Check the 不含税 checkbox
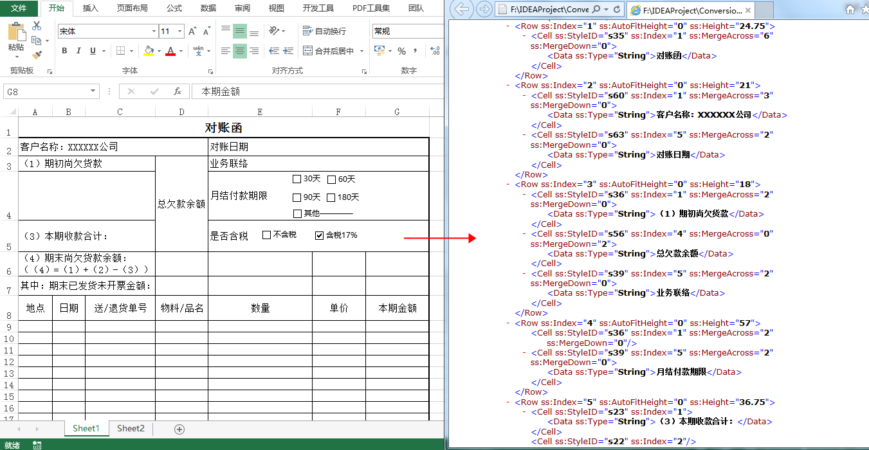The image size is (869, 450). [266, 235]
